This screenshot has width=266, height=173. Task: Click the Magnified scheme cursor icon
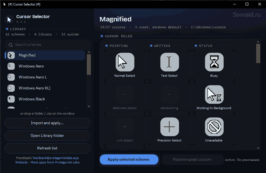pos(11,55)
